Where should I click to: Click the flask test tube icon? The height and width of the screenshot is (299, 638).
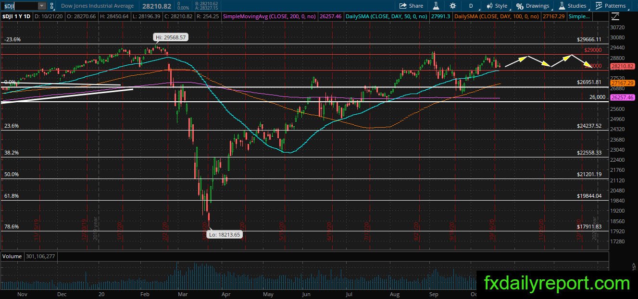(x=436, y=6)
